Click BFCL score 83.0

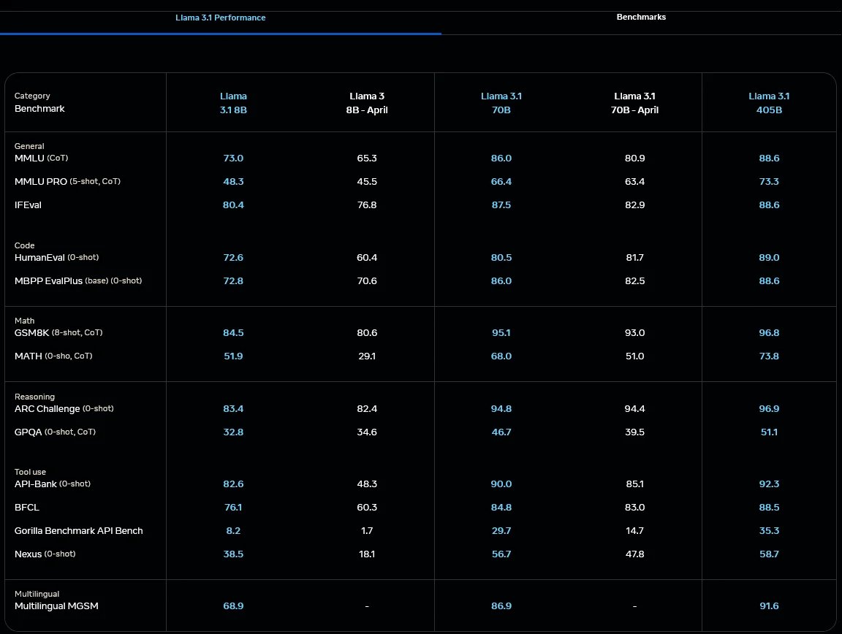point(634,508)
